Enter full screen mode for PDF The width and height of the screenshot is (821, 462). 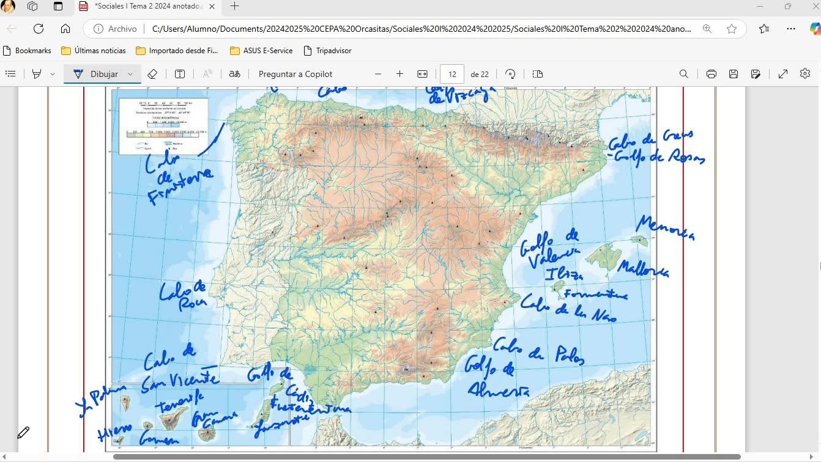coord(782,74)
